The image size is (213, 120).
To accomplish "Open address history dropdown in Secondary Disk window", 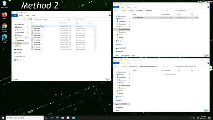I will tap(164, 67).
